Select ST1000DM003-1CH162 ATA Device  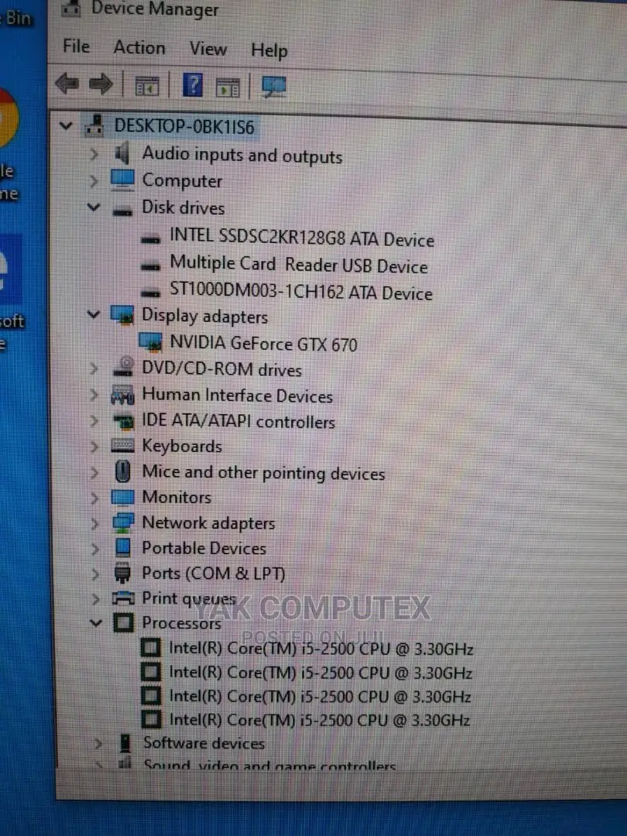[300, 292]
